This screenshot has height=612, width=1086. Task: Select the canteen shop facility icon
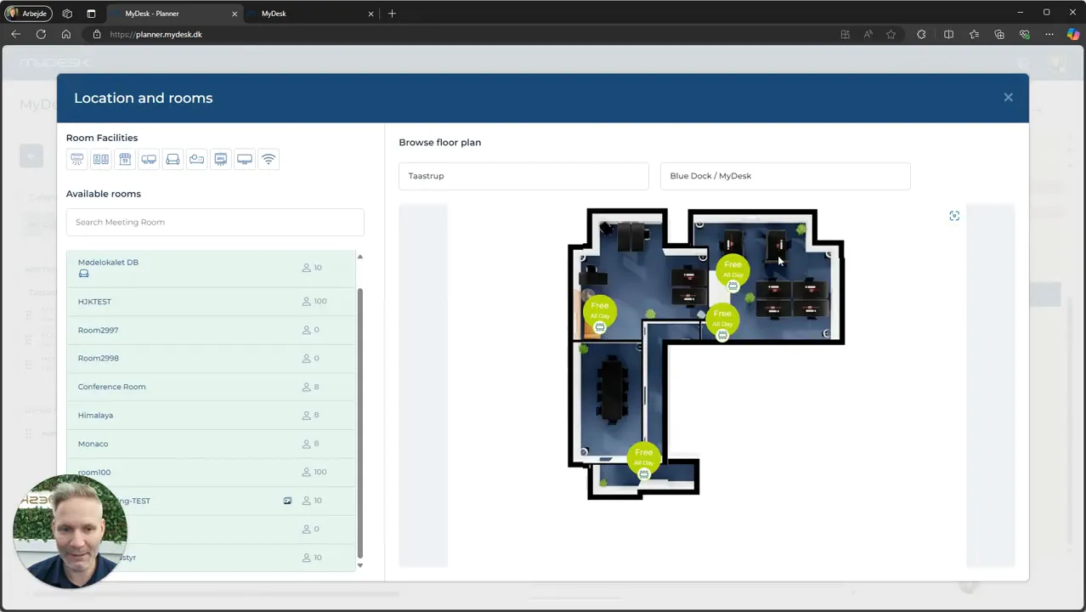(x=125, y=159)
